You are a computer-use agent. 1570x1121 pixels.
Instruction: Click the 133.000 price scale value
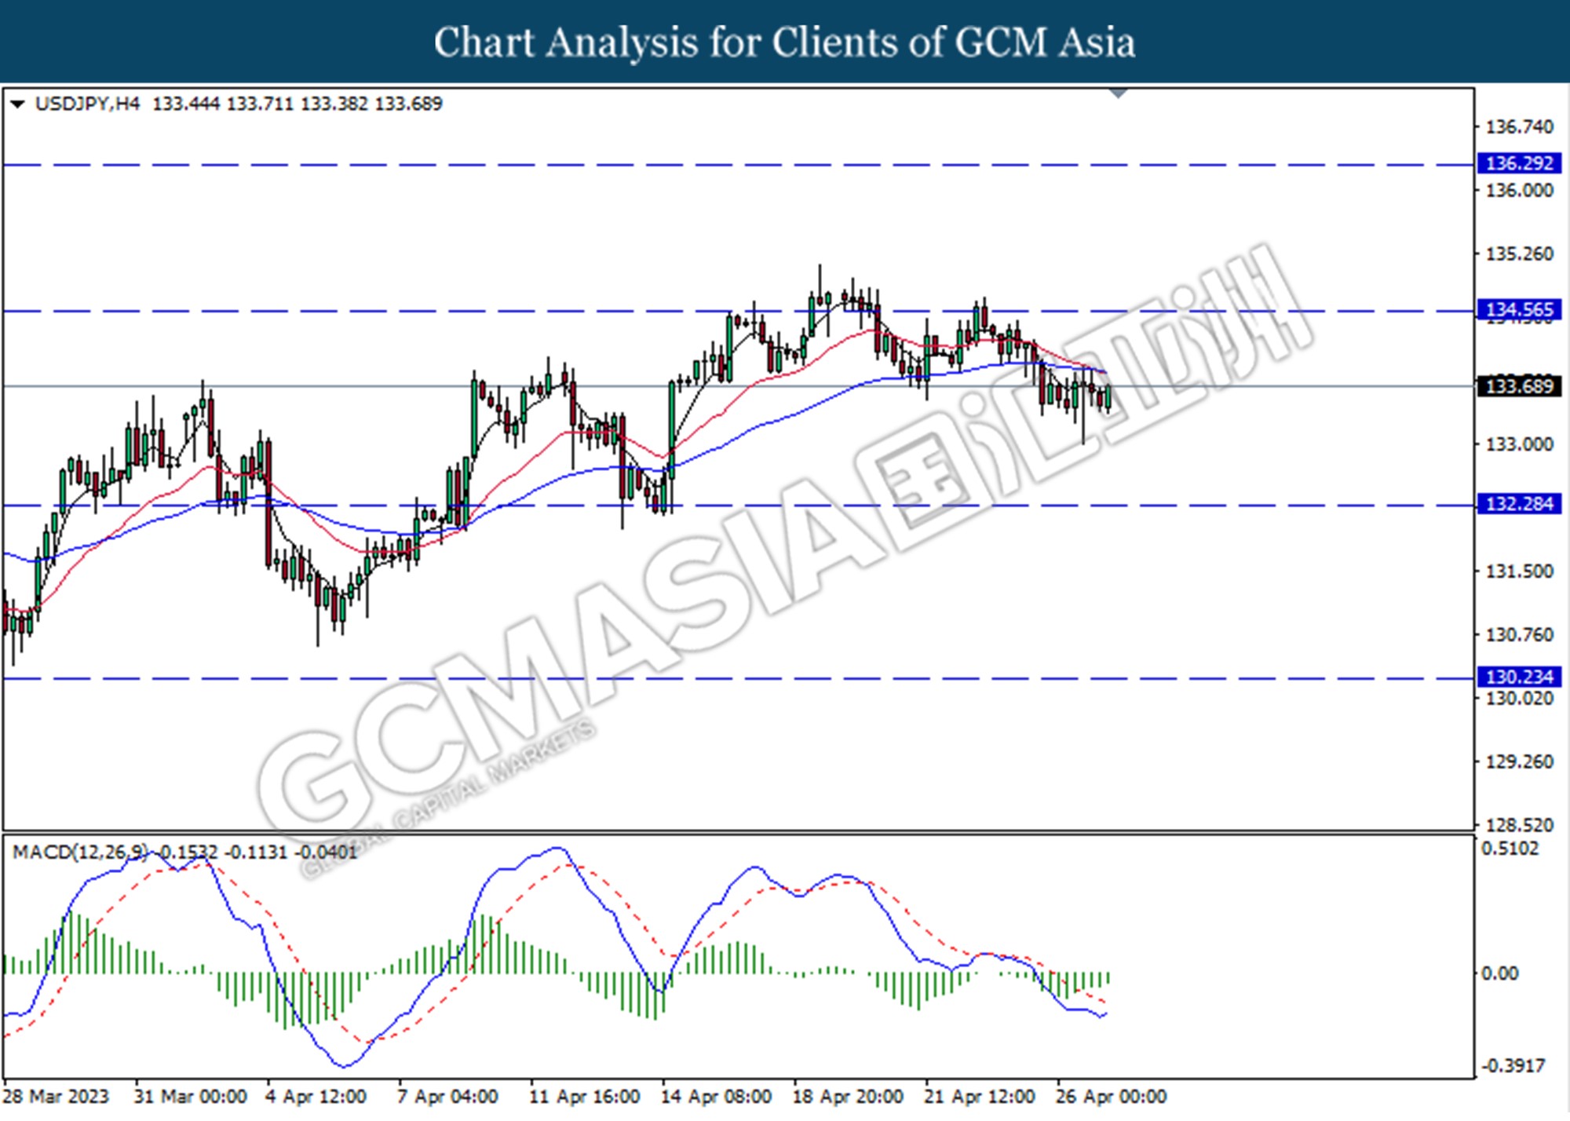click(1519, 444)
